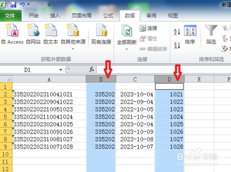231x172 pixels.
Task: Click date cell 2022-09-04
Action: [x=135, y=102]
